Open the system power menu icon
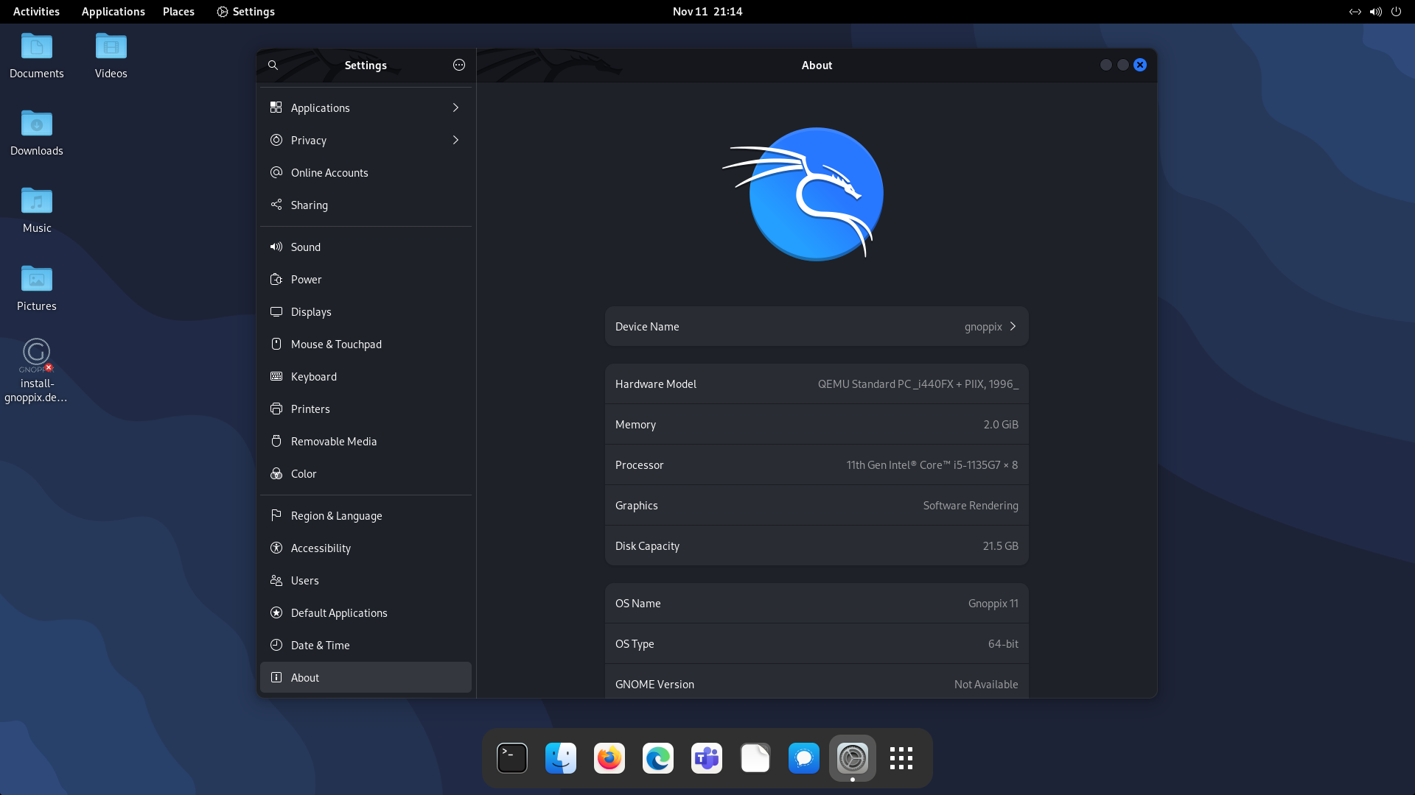This screenshot has height=795, width=1415. point(1396,12)
